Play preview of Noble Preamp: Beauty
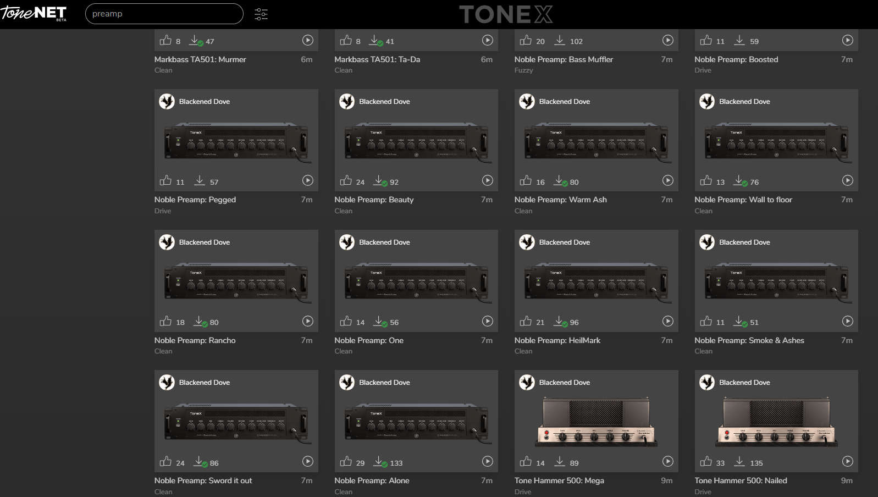 pyautogui.click(x=488, y=180)
